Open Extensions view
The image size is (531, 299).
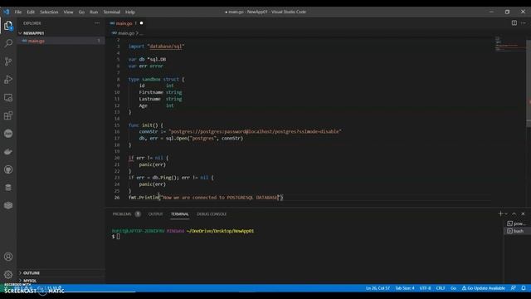8,115
